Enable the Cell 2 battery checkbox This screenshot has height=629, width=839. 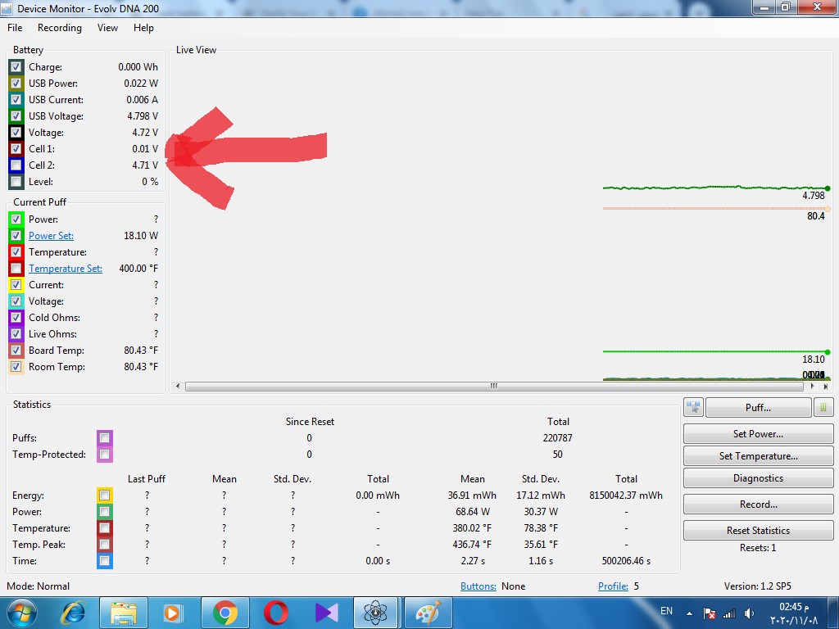pos(16,165)
